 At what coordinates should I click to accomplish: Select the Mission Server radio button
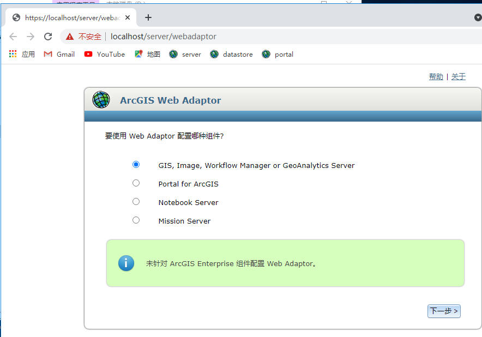click(x=136, y=220)
